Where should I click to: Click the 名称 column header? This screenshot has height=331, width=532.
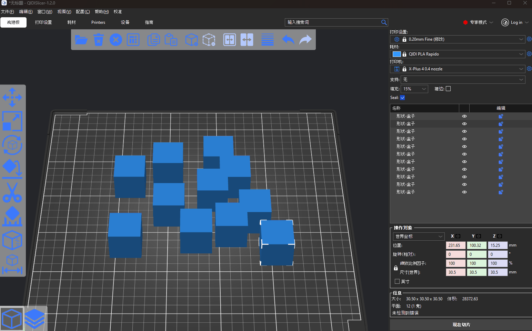click(x=424, y=108)
